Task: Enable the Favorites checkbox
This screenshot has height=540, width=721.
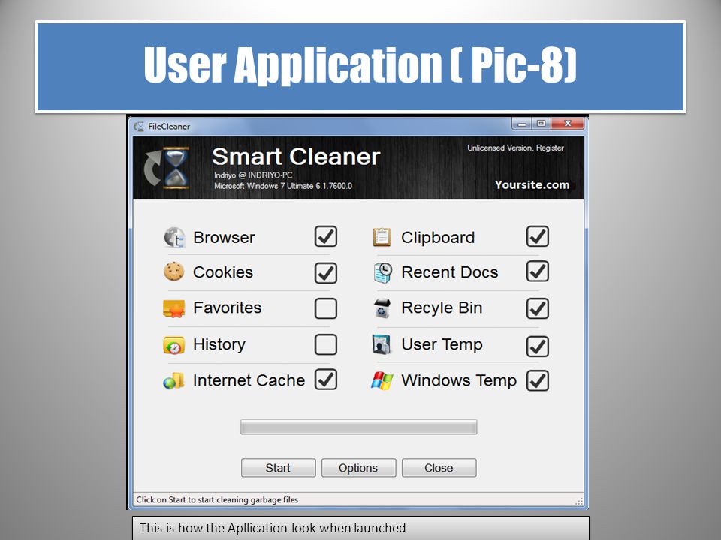Action: pos(326,308)
